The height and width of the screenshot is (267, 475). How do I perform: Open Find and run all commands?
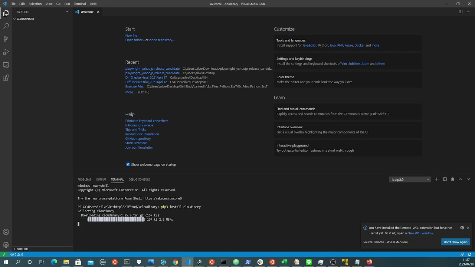348,111
